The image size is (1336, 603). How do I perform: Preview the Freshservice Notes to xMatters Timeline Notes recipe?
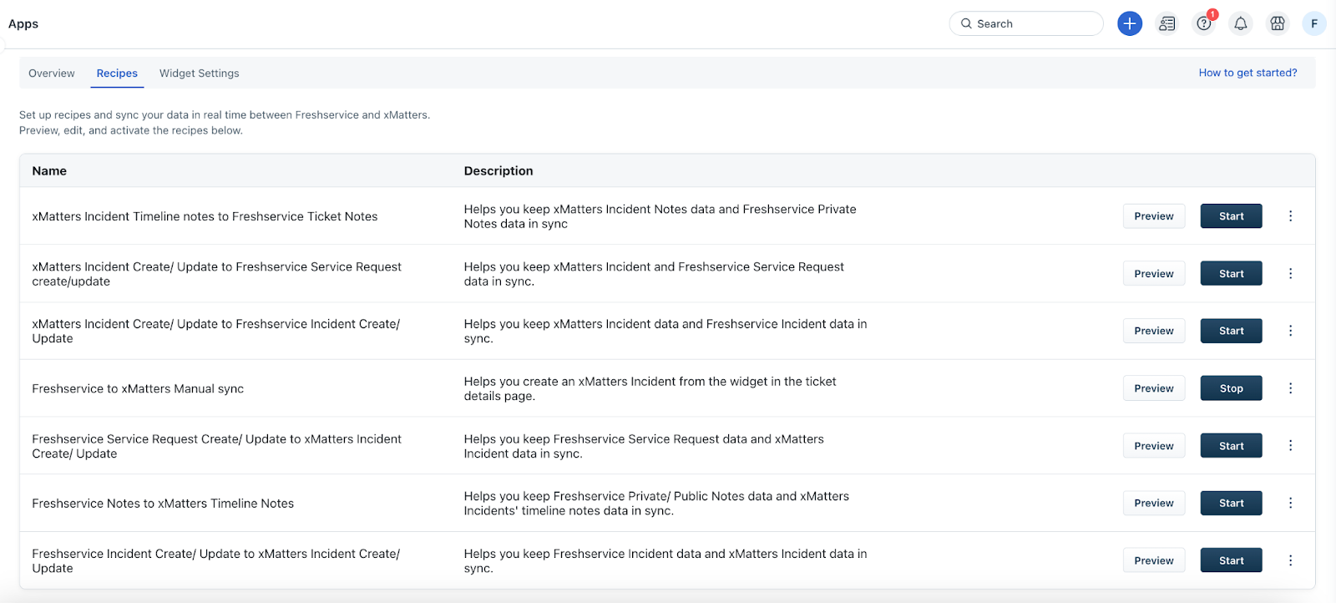tap(1154, 503)
